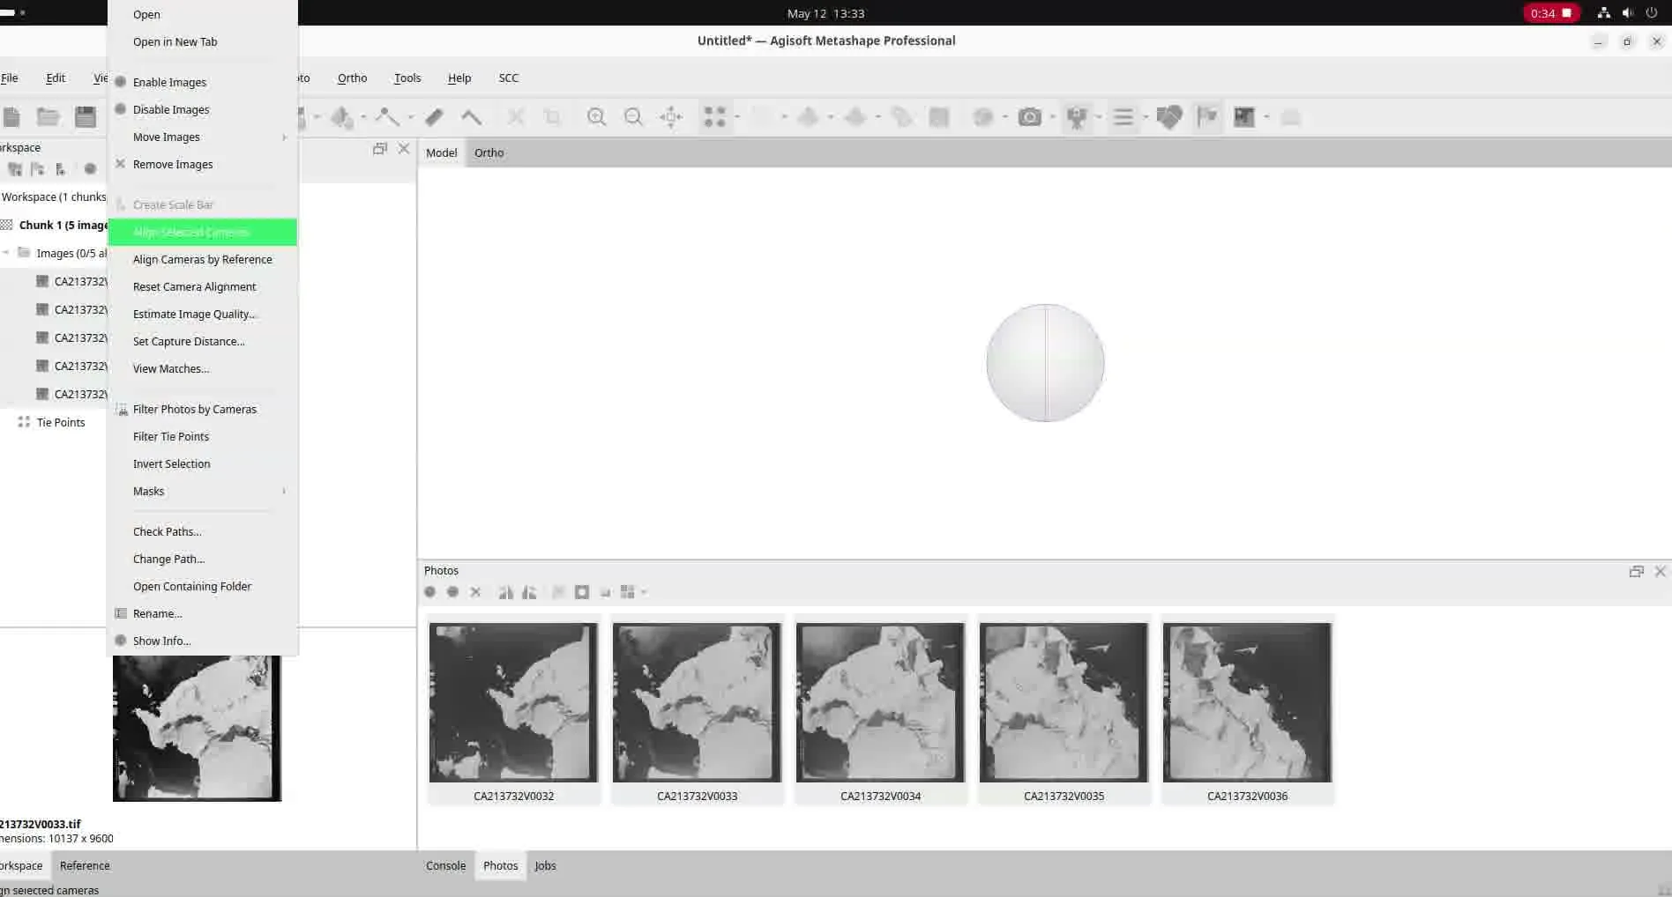Click the Disable cameras icon in Photos toolbar
This screenshot has width=1672, height=897.
pyautogui.click(x=452, y=592)
